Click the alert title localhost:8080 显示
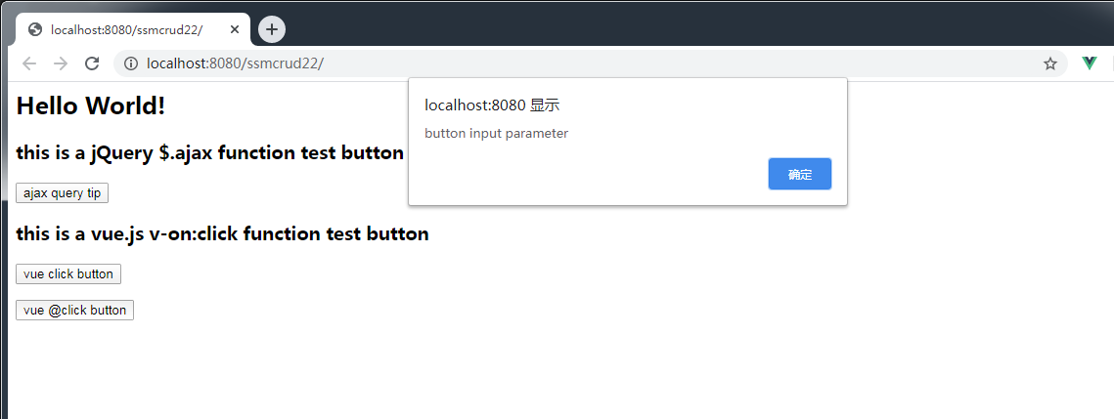 [x=492, y=105]
